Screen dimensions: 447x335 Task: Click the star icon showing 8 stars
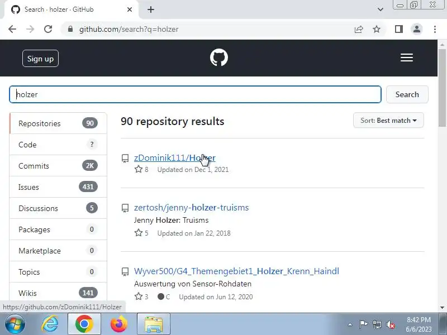pos(139,169)
